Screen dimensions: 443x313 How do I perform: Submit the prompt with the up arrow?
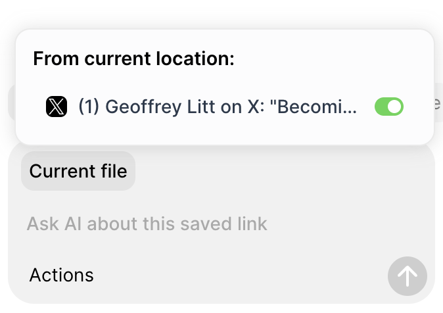[x=407, y=276]
